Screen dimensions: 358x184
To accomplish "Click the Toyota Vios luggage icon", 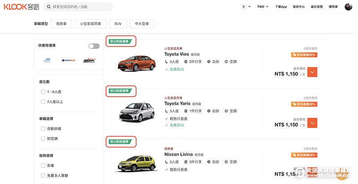I will coord(186,62).
